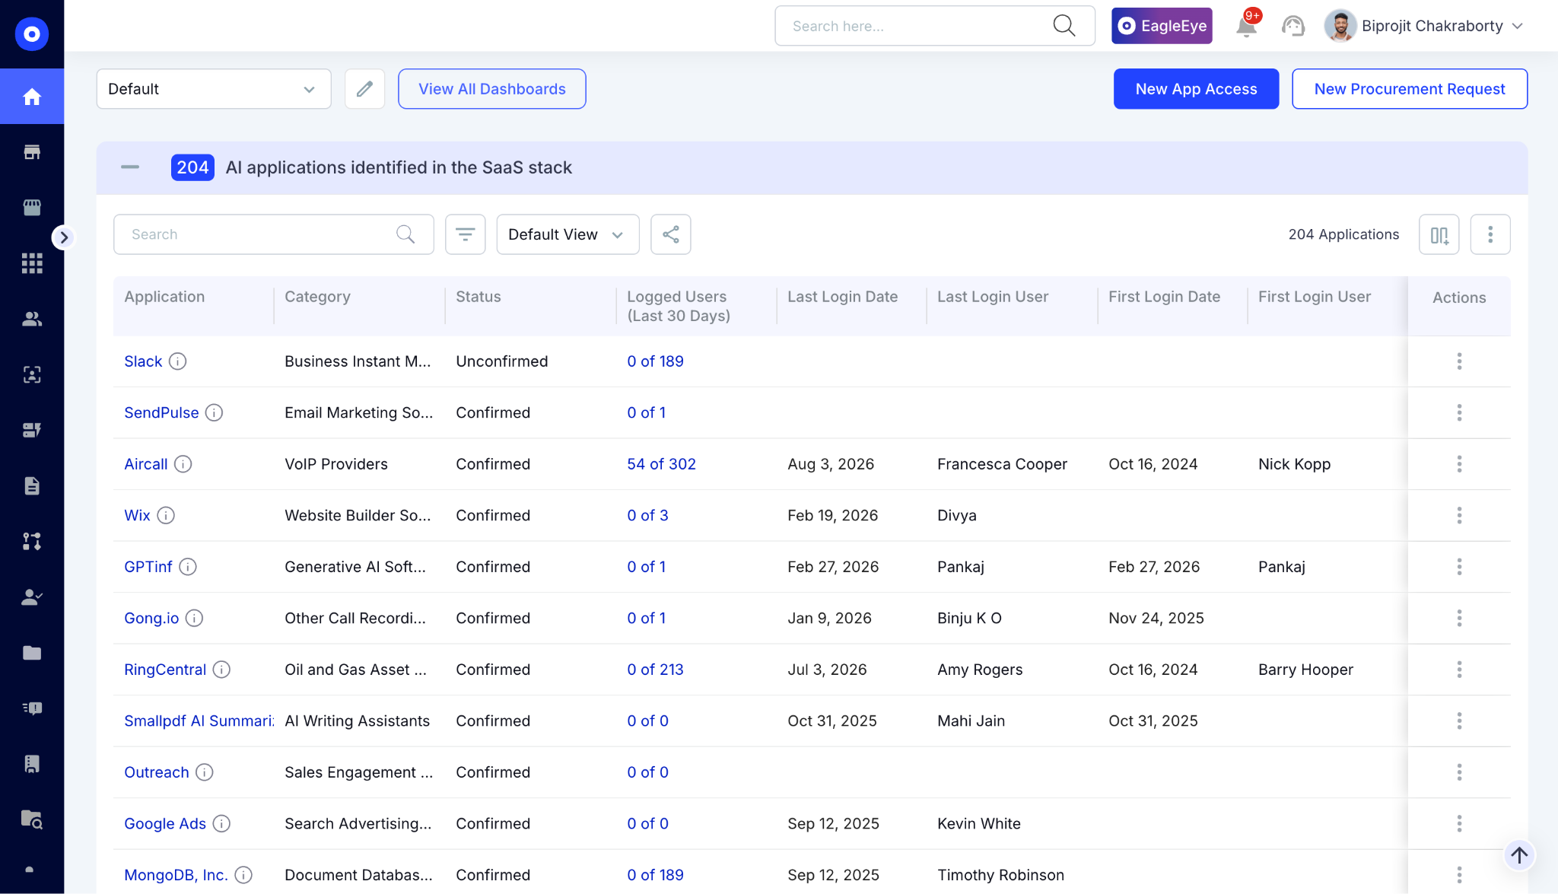The height and width of the screenshot is (894, 1558).
Task: Click the Last Login Date column header
Action: [x=842, y=297]
